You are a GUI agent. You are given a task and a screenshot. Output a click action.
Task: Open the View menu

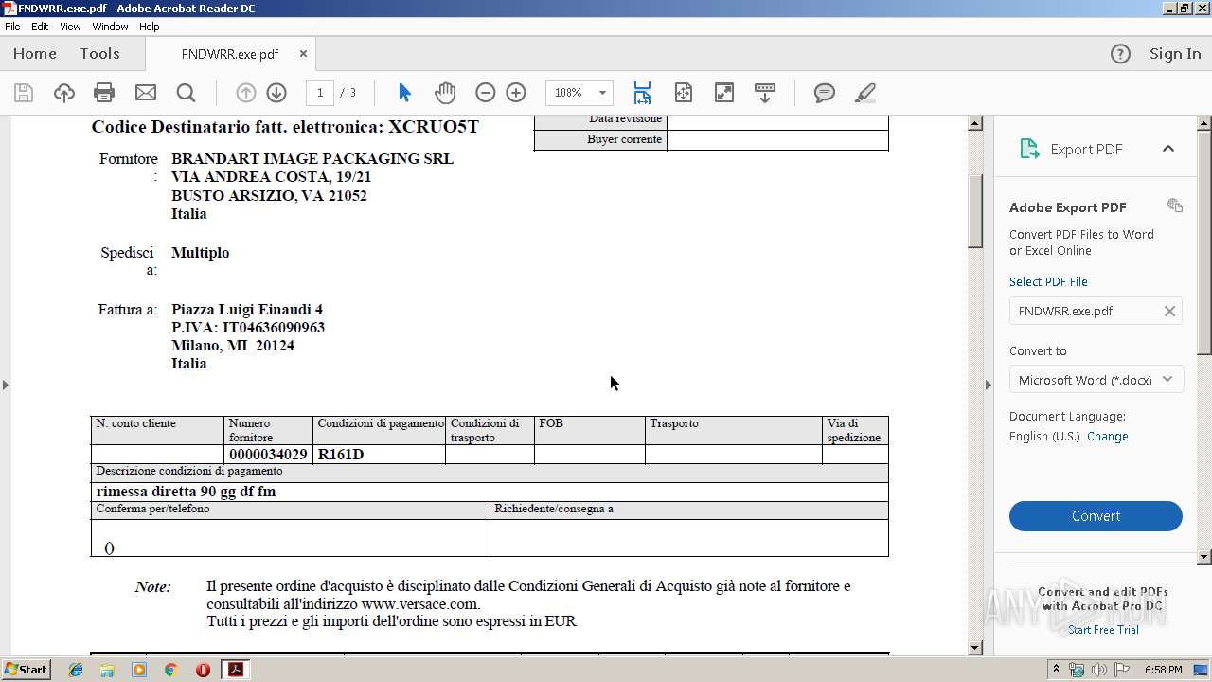(x=71, y=27)
